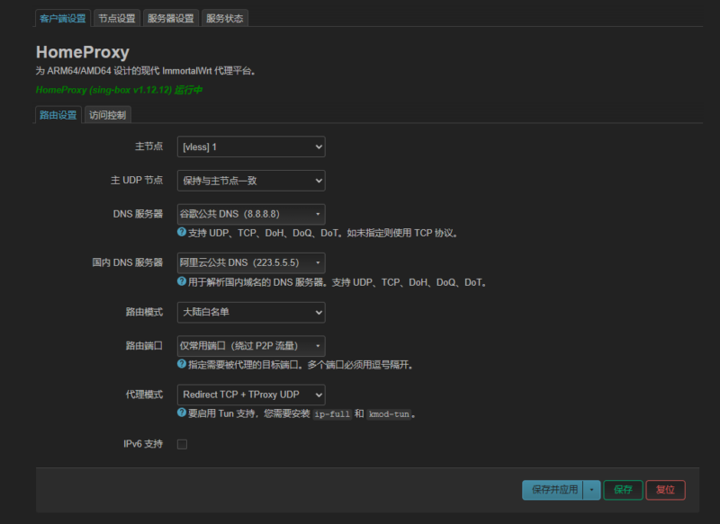Expand the 路由模式 dropdown
This screenshot has width=720, height=524.
click(251, 313)
